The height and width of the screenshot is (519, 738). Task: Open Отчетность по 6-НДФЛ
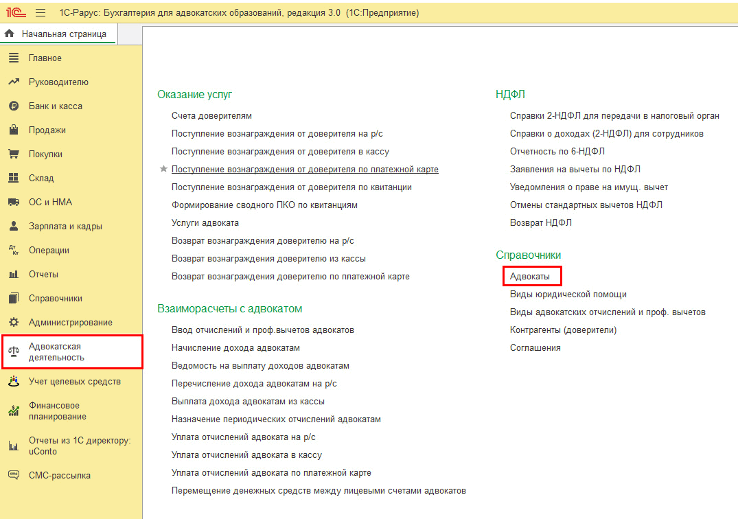click(557, 151)
